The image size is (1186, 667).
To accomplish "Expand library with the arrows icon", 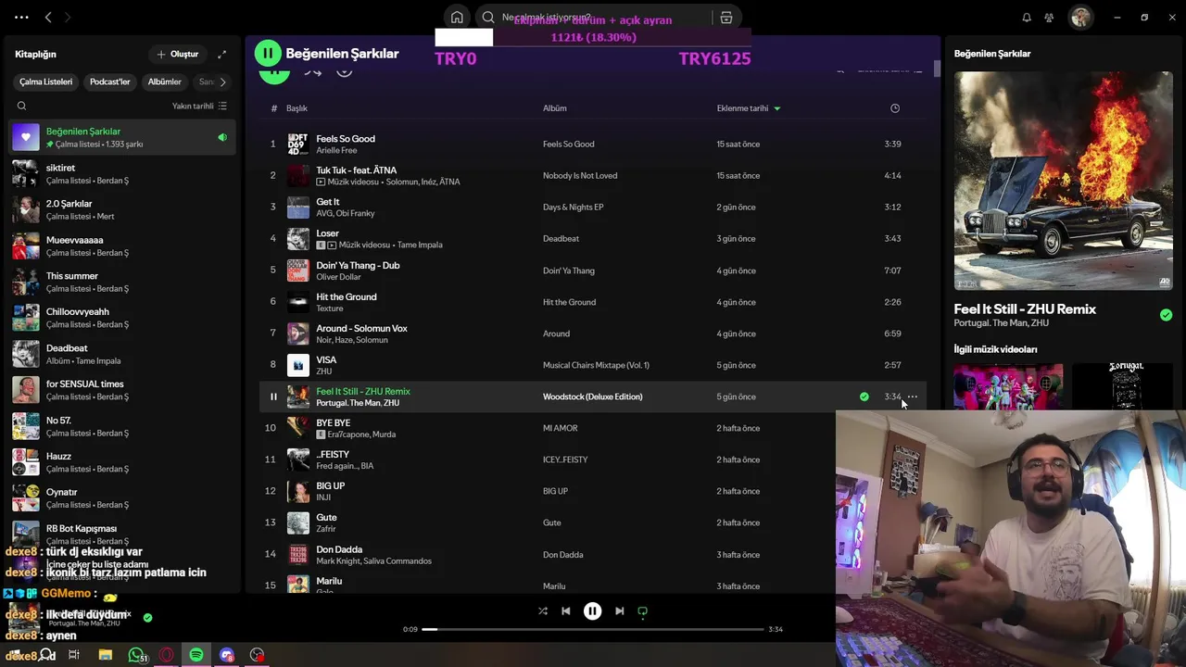I will [x=221, y=55].
